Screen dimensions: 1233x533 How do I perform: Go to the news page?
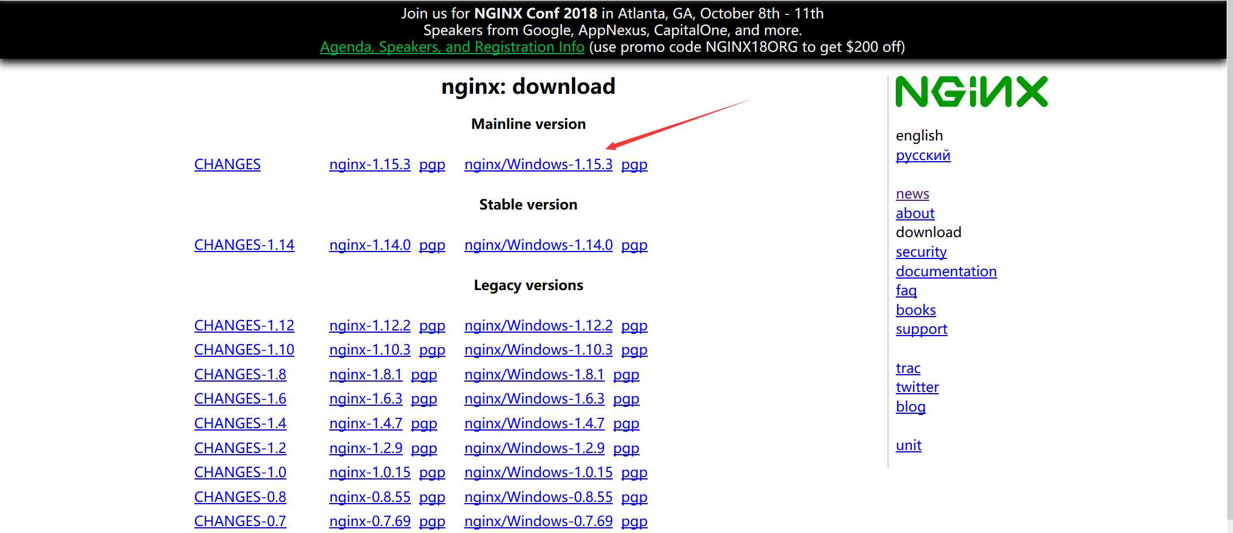913,194
